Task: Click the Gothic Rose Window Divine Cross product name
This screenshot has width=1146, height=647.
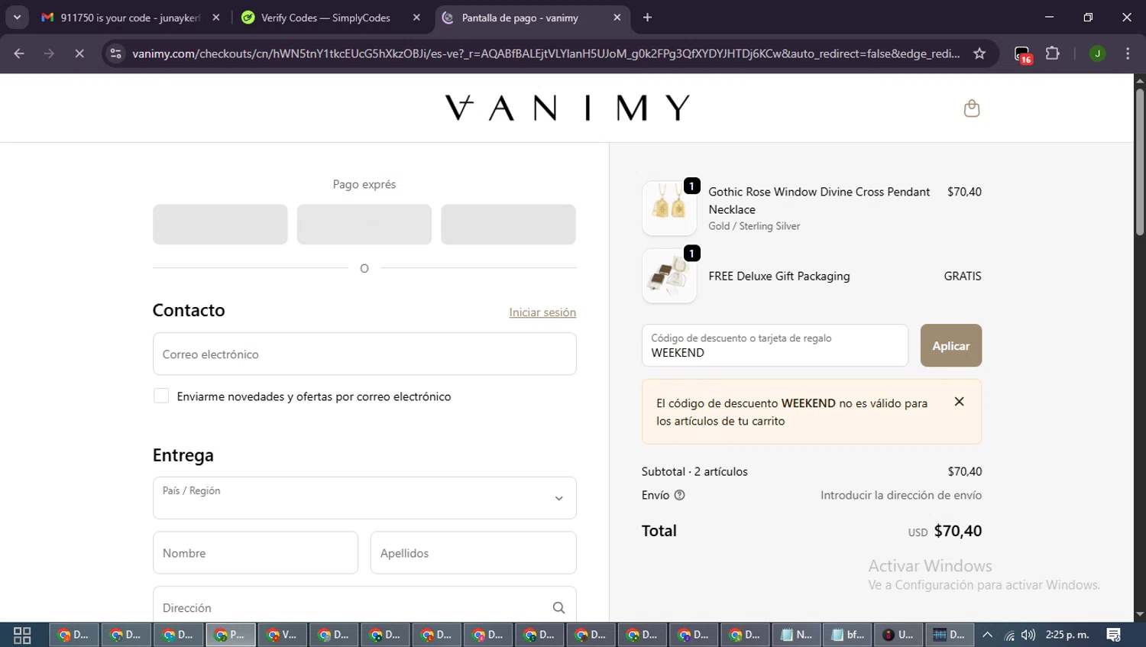Action: 819,200
